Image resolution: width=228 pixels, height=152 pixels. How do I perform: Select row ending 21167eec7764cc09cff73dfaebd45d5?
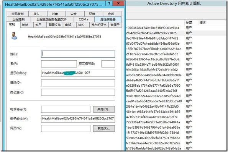pos(176,54)
